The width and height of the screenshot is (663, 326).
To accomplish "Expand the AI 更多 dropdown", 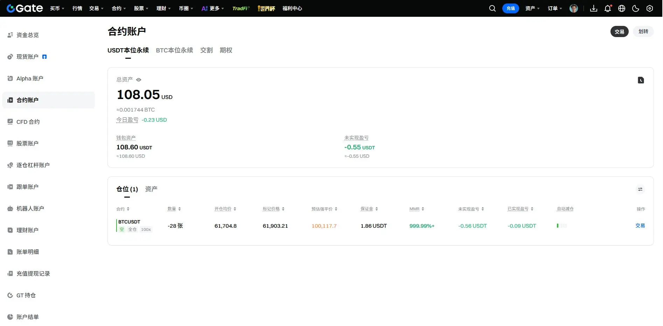I will (212, 8).
